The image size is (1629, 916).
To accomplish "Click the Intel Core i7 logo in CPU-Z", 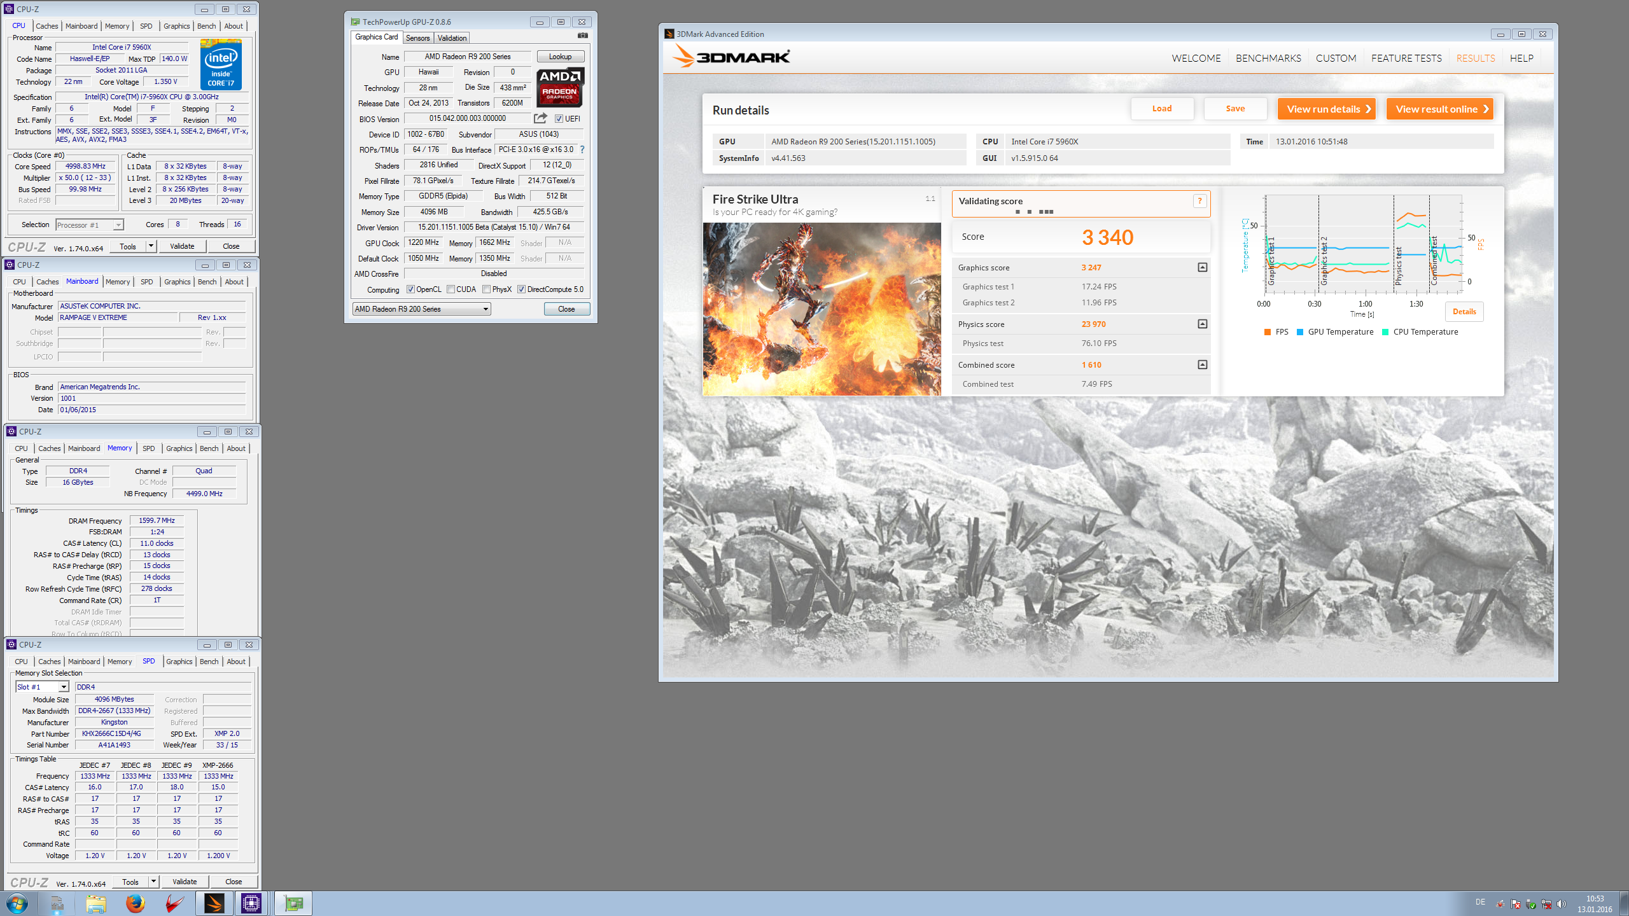I will [221, 65].
